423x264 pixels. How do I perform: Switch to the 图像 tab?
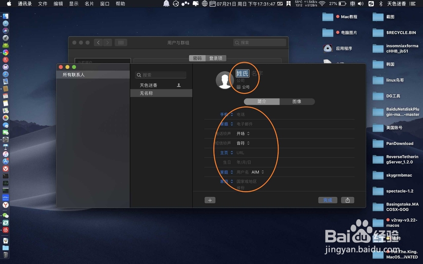click(x=297, y=101)
